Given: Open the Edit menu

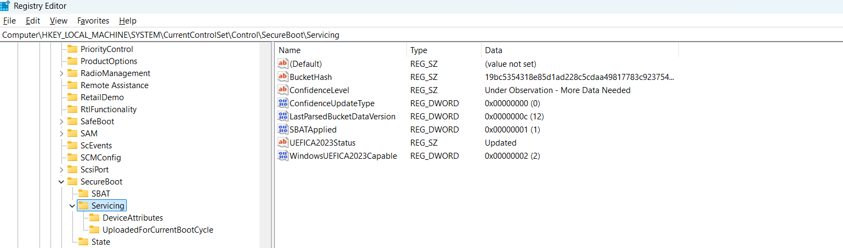Looking at the screenshot, I should pos(33,21).
